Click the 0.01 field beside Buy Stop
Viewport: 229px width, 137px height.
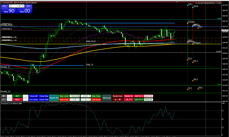(x=86, y=96)
